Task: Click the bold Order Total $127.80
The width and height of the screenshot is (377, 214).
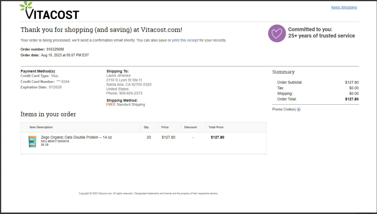Action: point(352,99)
